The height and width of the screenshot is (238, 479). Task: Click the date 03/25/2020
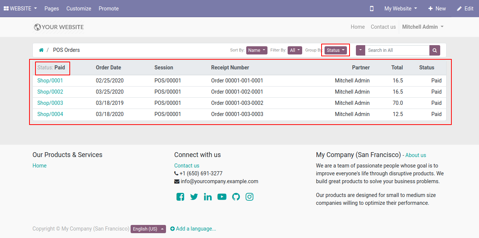(x=110, y=92)
